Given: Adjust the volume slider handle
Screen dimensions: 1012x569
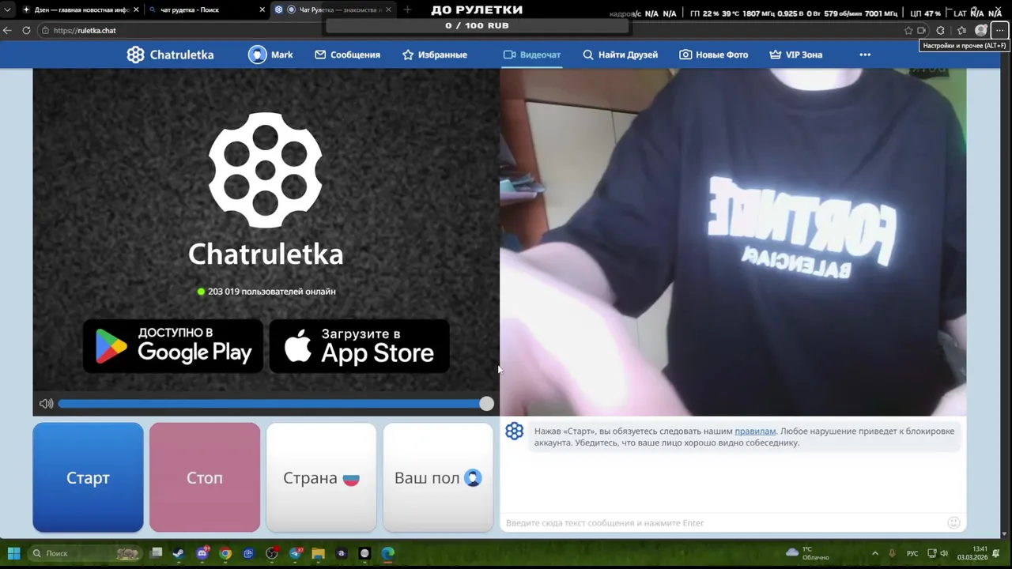Looking at the screenshot, I should tap(486, 404).
